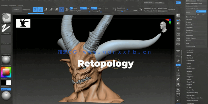Click the brush icon left of Focal Shift
208x104 pixels.
[114, 10]
